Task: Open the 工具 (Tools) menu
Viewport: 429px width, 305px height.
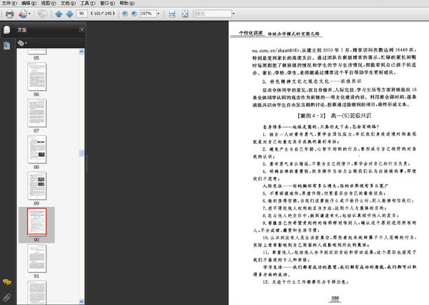Action: [x=88, y=3]
